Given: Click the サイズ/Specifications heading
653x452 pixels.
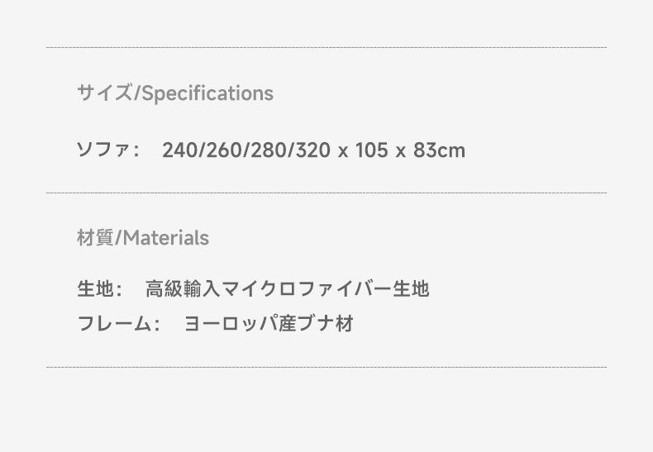Looking at the screenshot, I should pos(175,93).
